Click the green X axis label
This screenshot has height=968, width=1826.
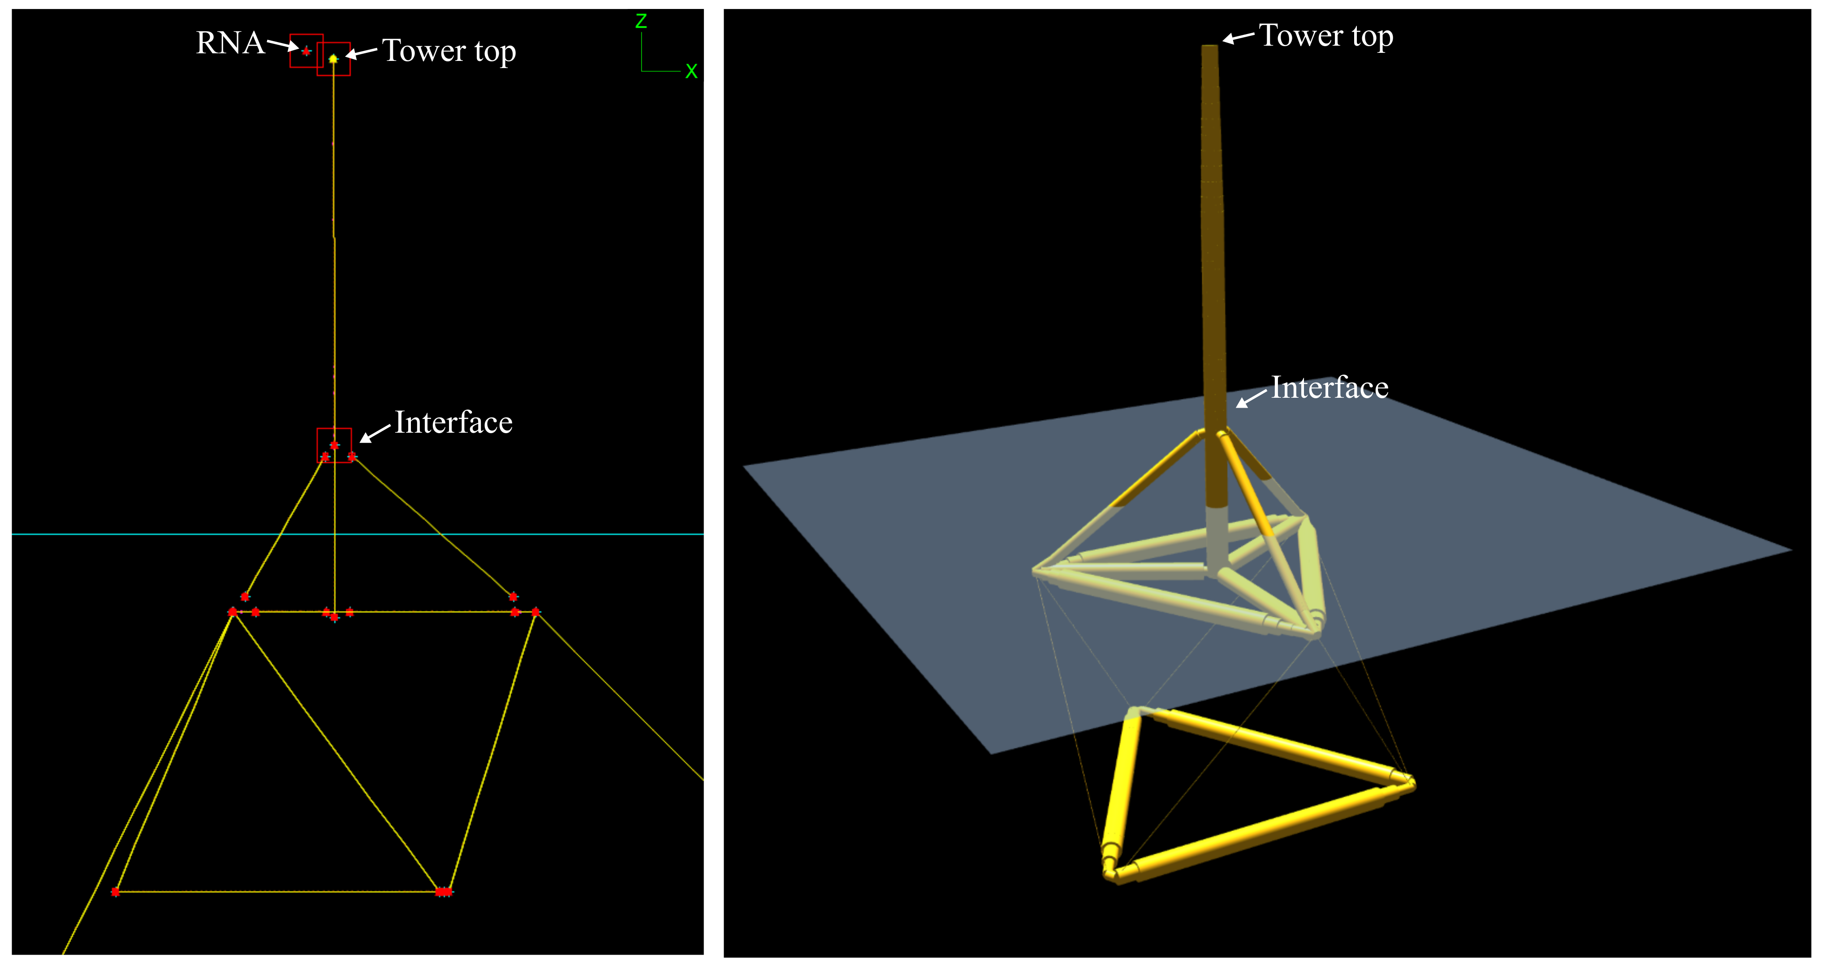[691, 71]
